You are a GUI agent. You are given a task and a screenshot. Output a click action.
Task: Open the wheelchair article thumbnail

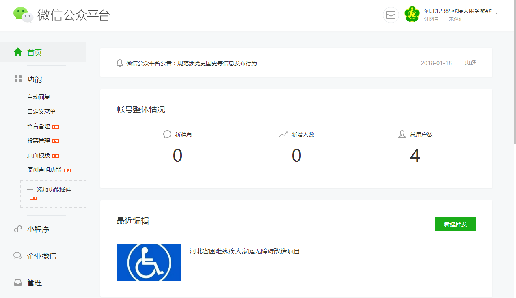(149, 262)
